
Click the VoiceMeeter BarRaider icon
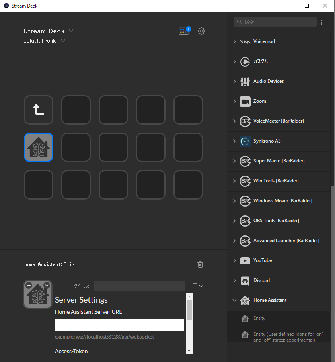coord(245,121)
